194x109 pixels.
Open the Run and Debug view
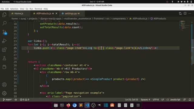4,41
